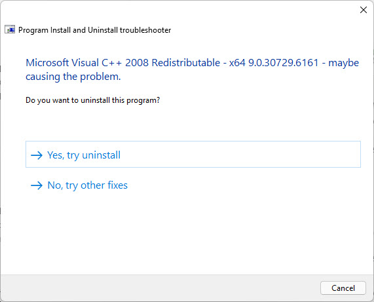
Task: Click the arrow icon beside Yes, try uninstall
Action: tap(37, 155)
